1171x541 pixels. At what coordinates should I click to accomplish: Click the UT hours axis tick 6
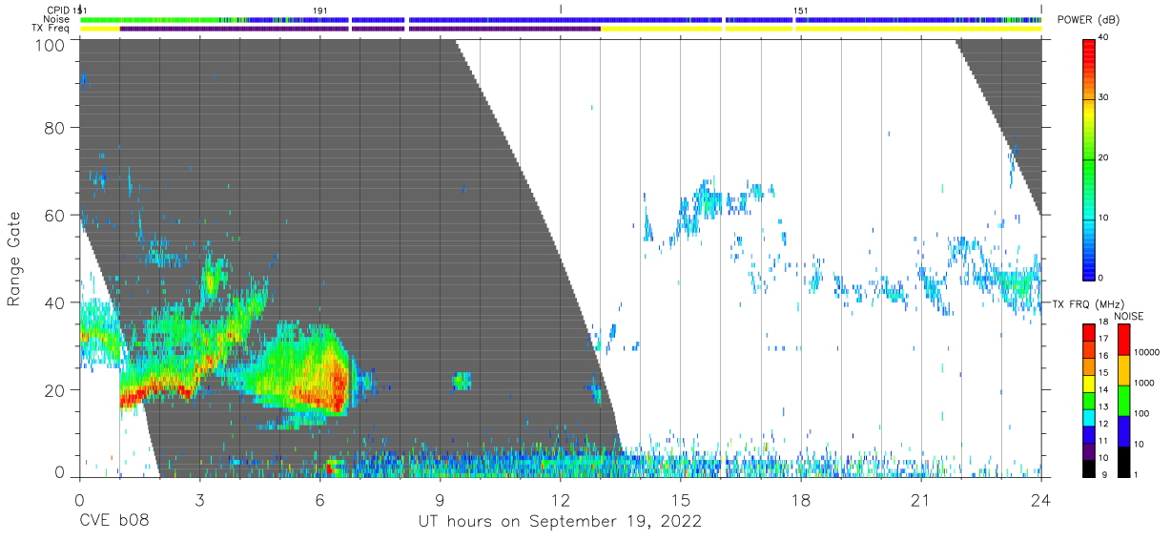tap(319, 500)
